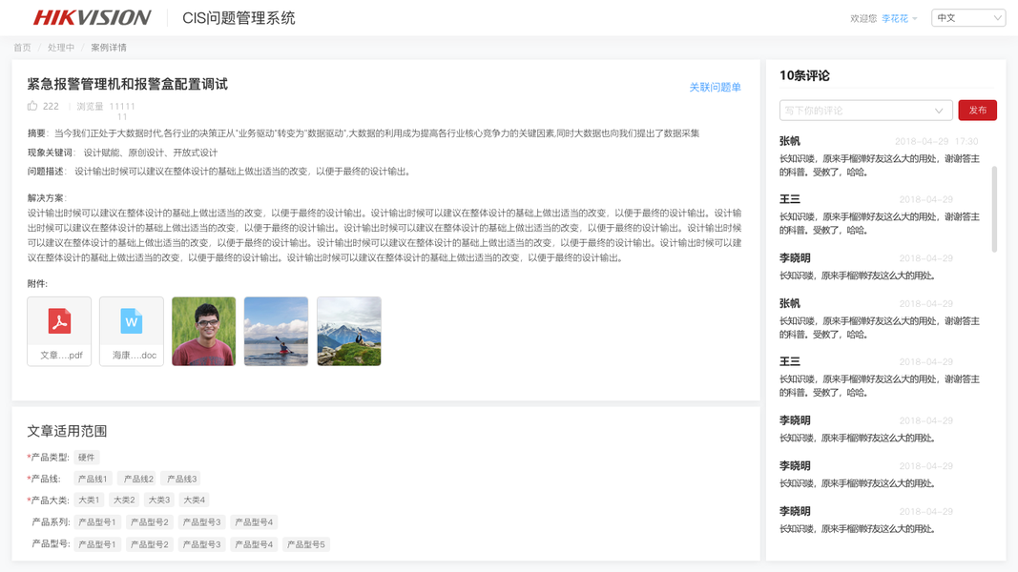Click the 海康....doc file name
This screenshot has width=1018, height=572.
135,356
